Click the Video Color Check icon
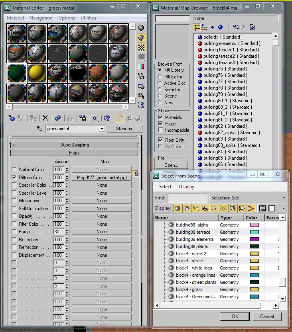The height and width of the screenshot is (332, 292). 141,66
